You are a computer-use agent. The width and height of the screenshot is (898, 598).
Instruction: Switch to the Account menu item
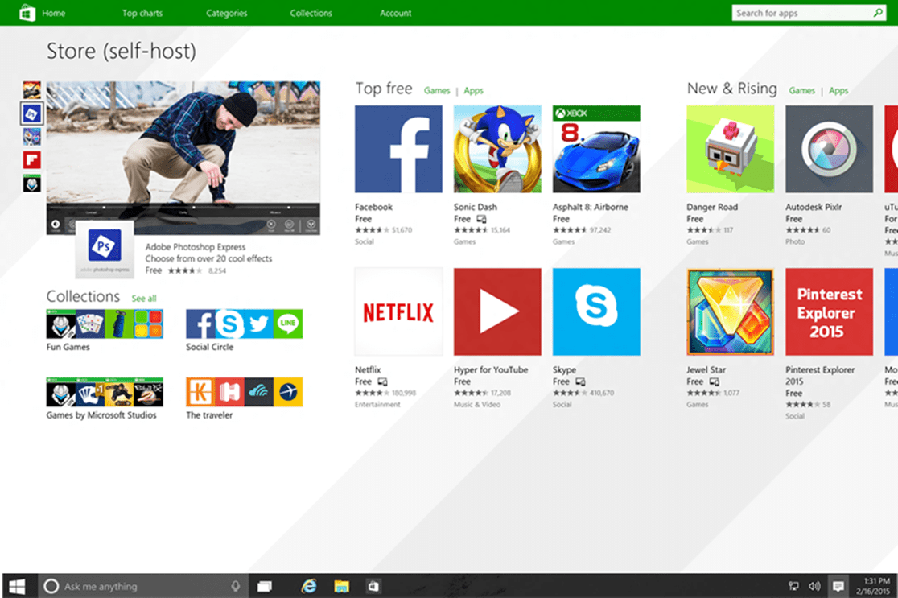click(x=395, y=13)
